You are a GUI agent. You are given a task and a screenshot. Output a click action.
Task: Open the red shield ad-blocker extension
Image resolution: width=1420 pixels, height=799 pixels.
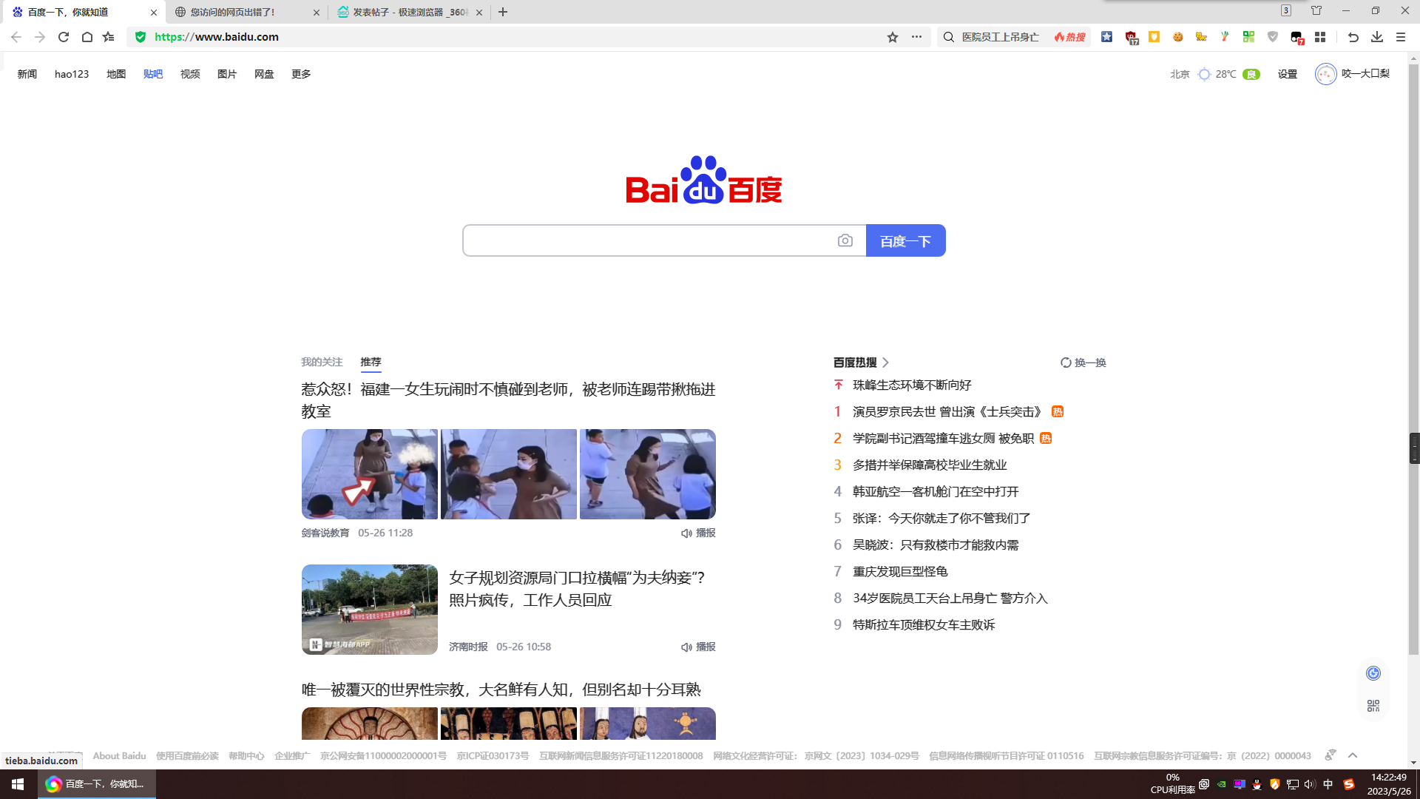point(1131,37)
